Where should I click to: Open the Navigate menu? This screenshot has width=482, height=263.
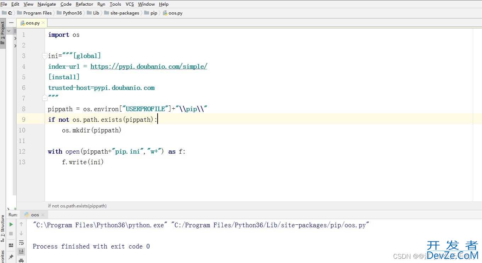[47, 4]
